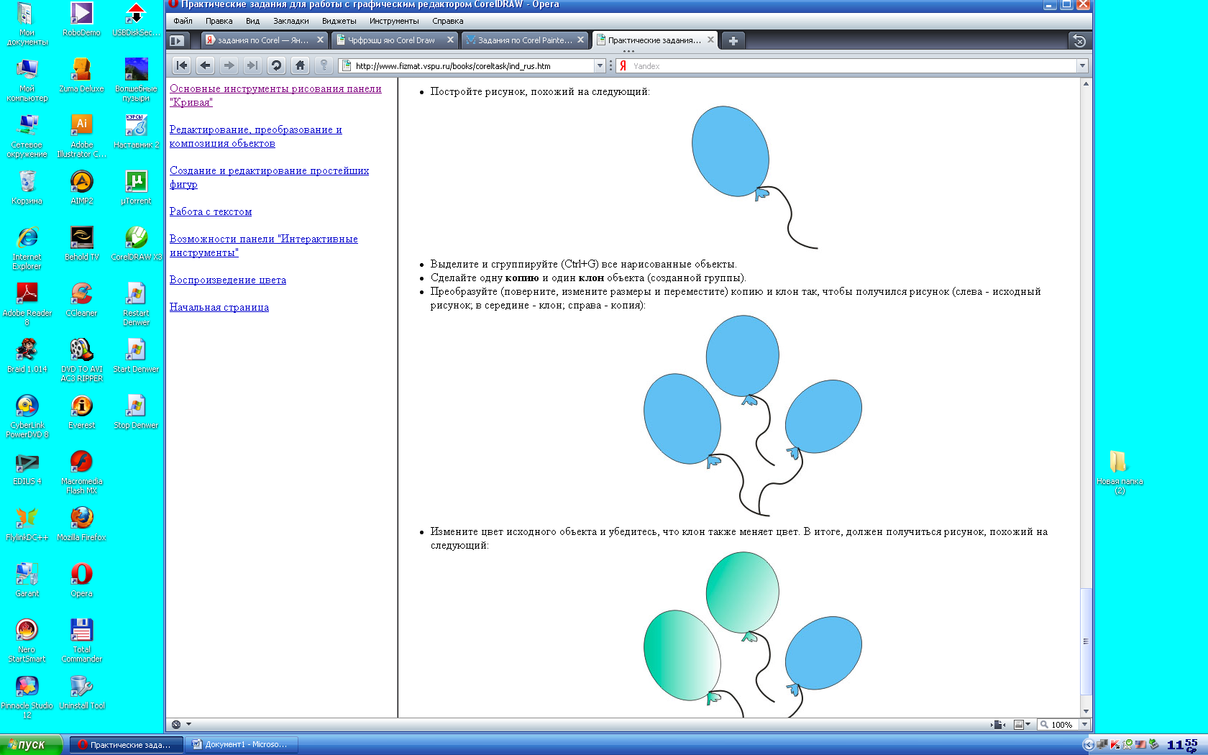Open the Виджеты menu
This screenshot has height=755, width=1208.
[x=339, y=21]
